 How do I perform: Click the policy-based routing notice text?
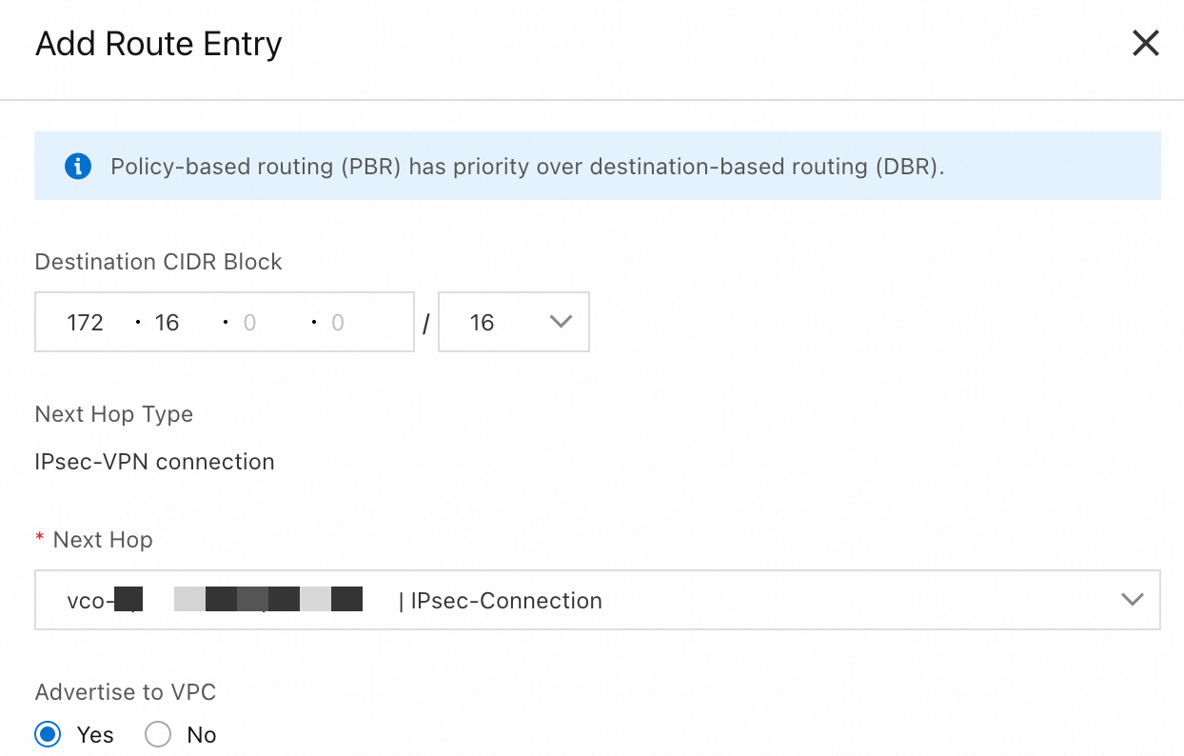tap(526, 167)
